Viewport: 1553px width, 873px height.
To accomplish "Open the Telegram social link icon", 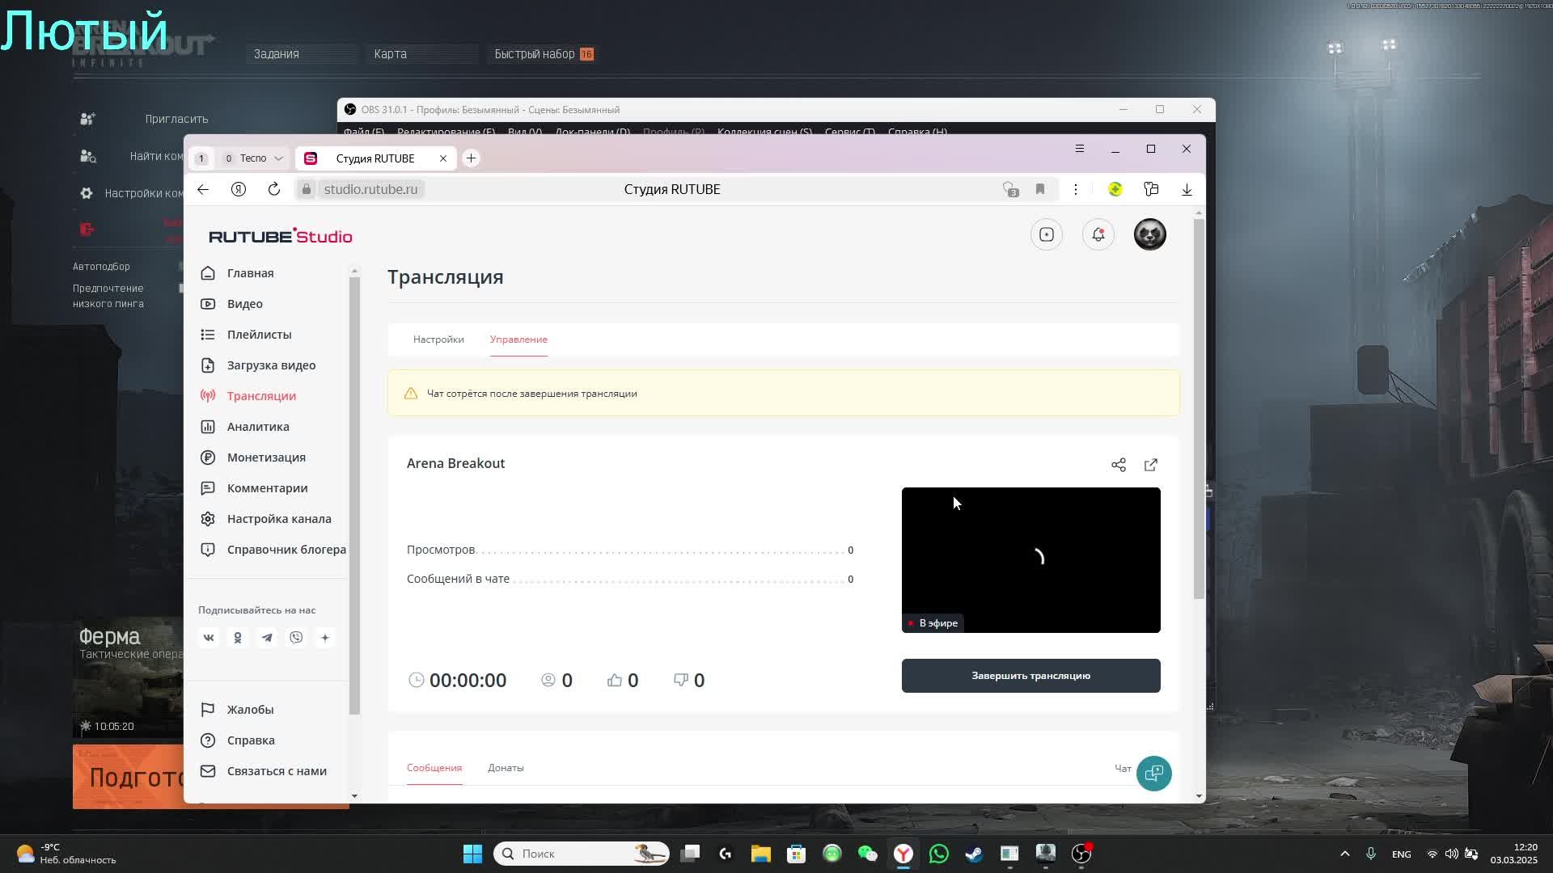I will (x=267, y=638).
